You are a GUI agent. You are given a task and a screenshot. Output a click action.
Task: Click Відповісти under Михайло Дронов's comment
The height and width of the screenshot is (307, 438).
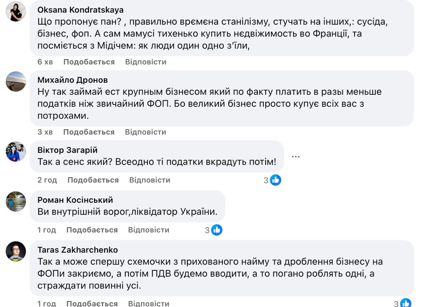145,132
